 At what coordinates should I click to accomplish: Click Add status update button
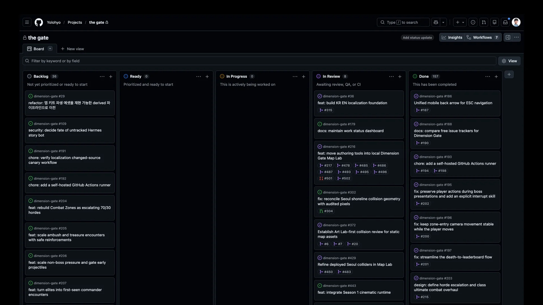(x=417, y=38)
